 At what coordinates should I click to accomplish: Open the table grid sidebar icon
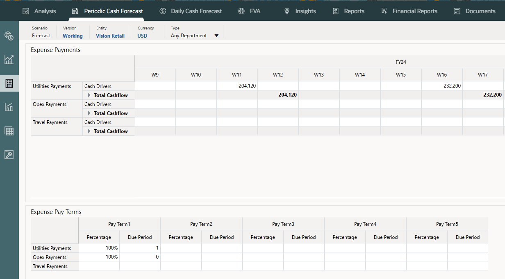pos(9,131)
